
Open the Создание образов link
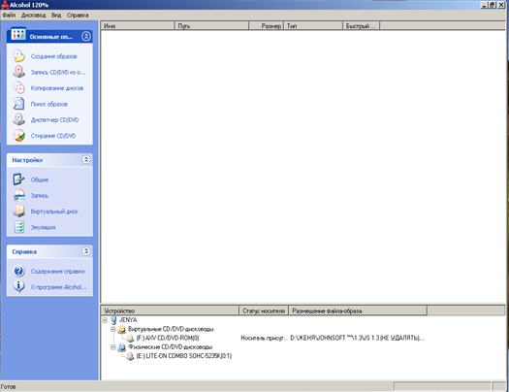(x=54, y=56)
